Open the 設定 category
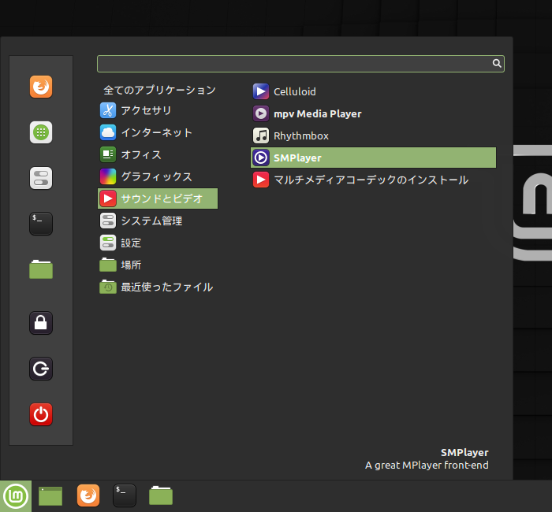The image size is (552, 512). pos(158,243)
